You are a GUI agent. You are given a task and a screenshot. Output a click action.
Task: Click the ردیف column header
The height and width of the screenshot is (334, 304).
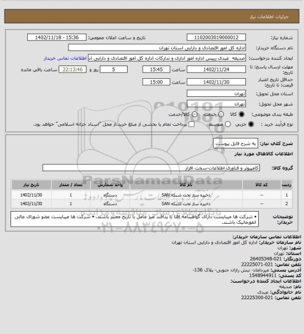pos(287,184)
